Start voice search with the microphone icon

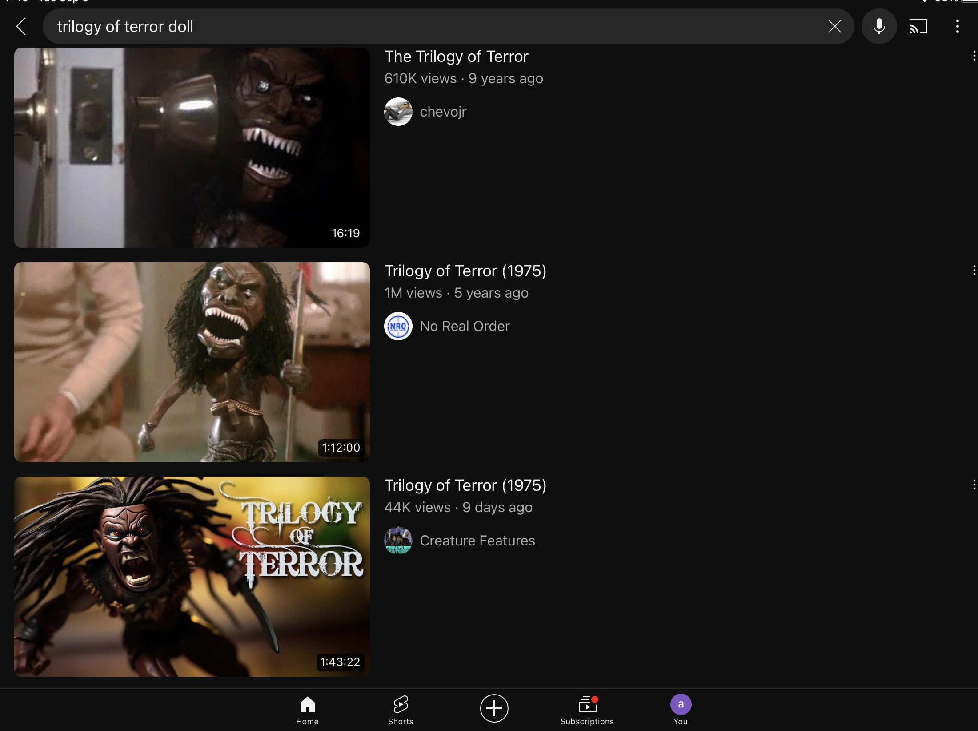[879, 26]
